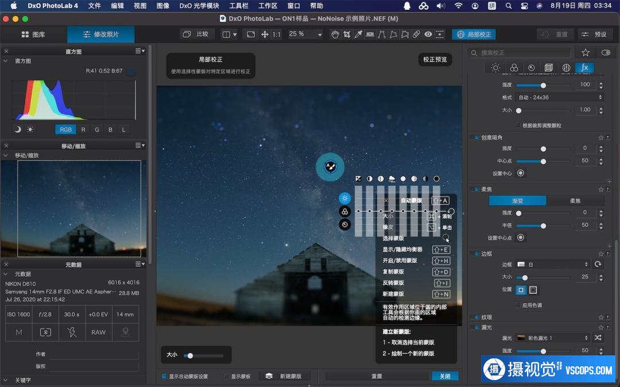Open the geometry corrections palette tab
The width and height of the screenshot is (620, 387).
[548, 68]
